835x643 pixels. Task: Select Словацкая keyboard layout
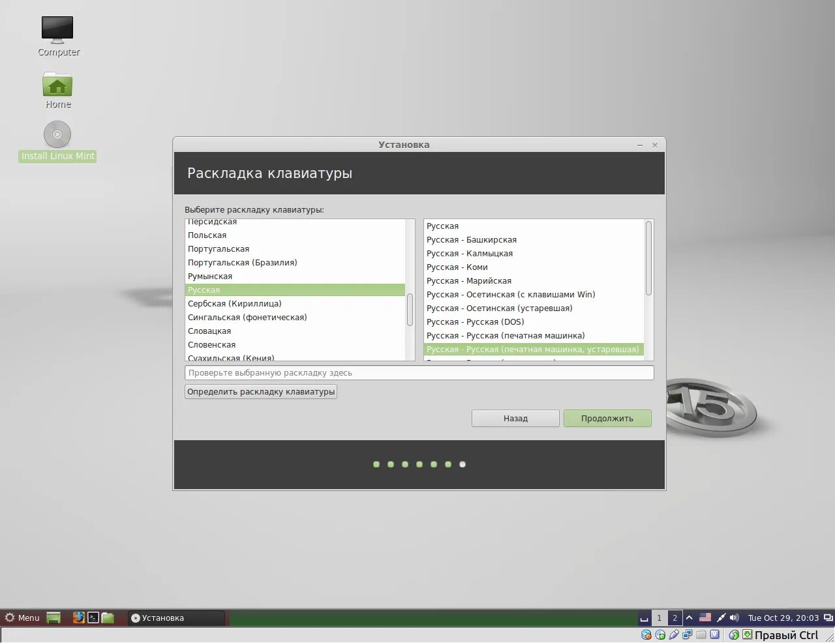(295, 331)
